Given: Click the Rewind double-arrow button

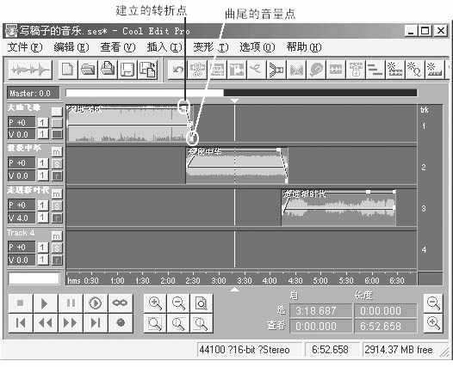Looking at the screenshot, I should (45, 323).
